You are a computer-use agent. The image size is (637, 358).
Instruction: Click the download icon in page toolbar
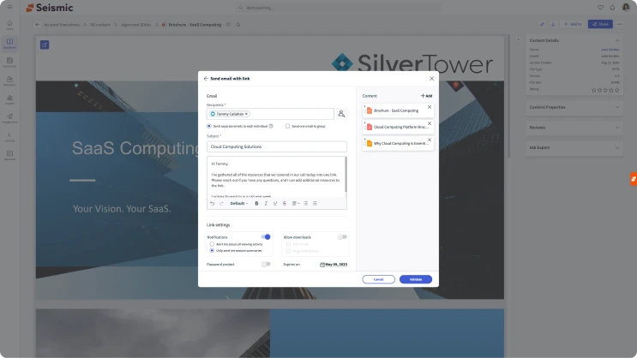553,24
